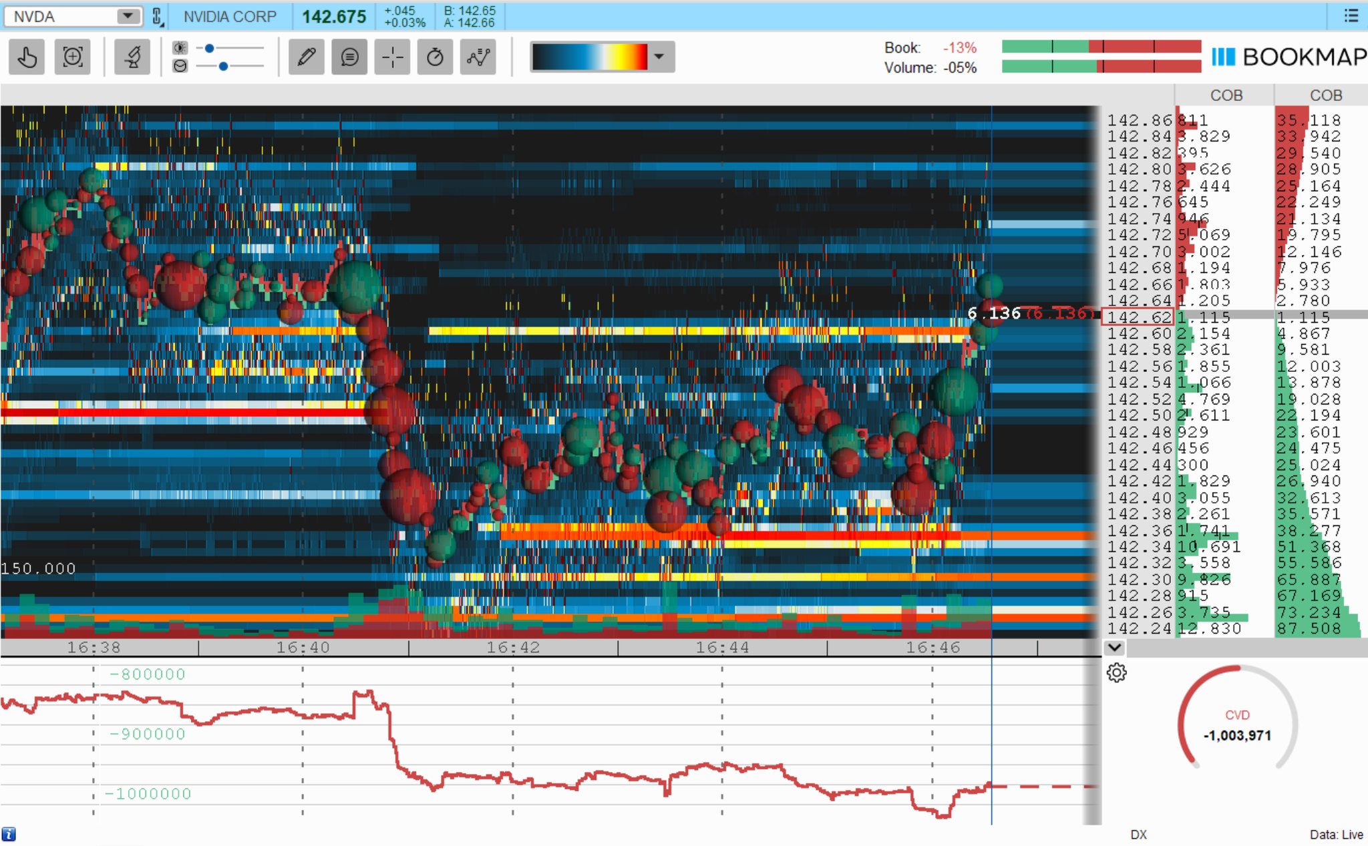
Task: Click the DX label in status bar
Action: click(x=1138, y=834)
